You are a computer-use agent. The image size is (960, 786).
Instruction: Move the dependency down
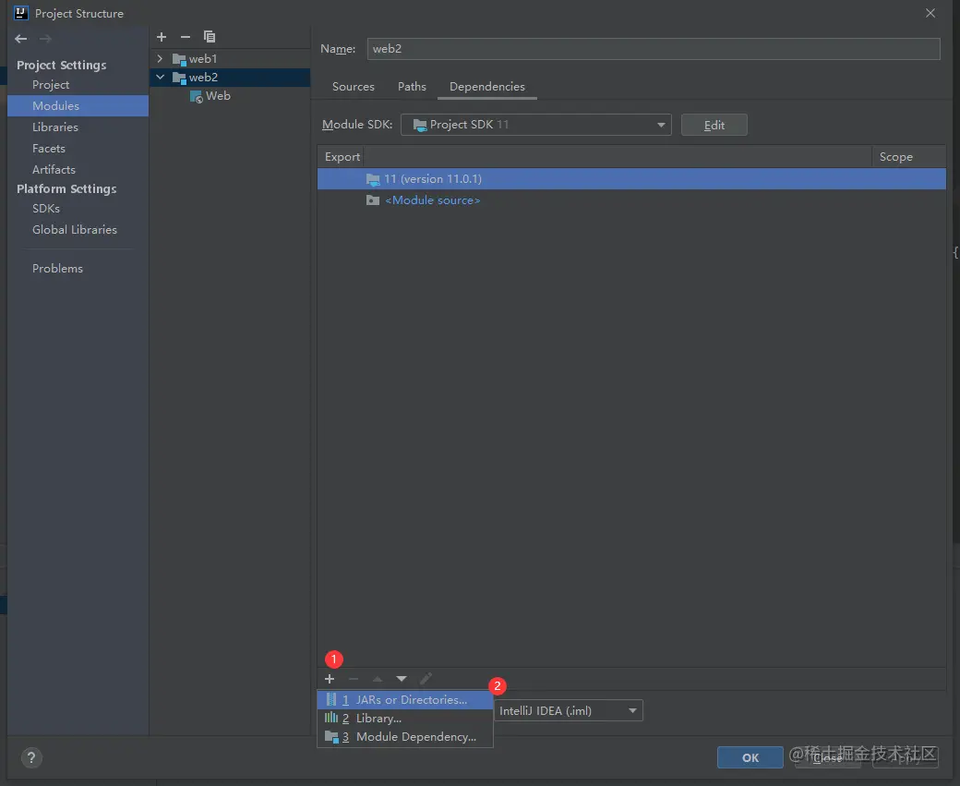point(402,679)
